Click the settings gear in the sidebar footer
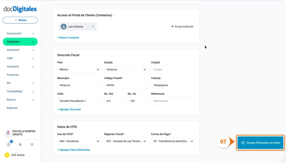Screen dimensions: 286x163 pos(20,145)
